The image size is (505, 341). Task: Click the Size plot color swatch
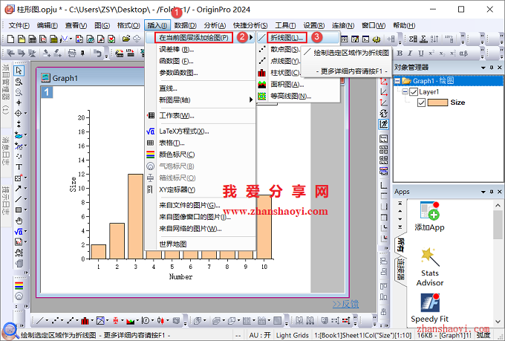(x=437, y=103)
